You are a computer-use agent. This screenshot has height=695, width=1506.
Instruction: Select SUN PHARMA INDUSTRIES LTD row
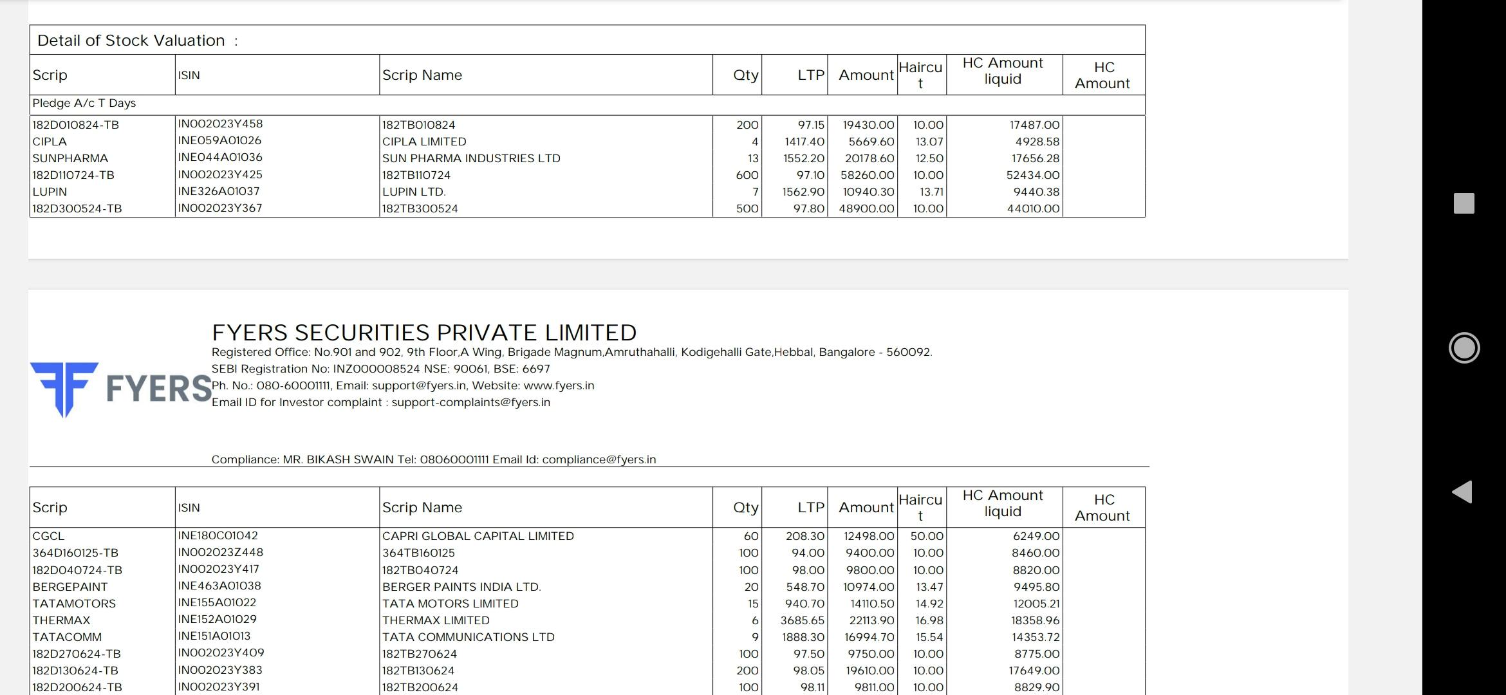pos(471,158)
